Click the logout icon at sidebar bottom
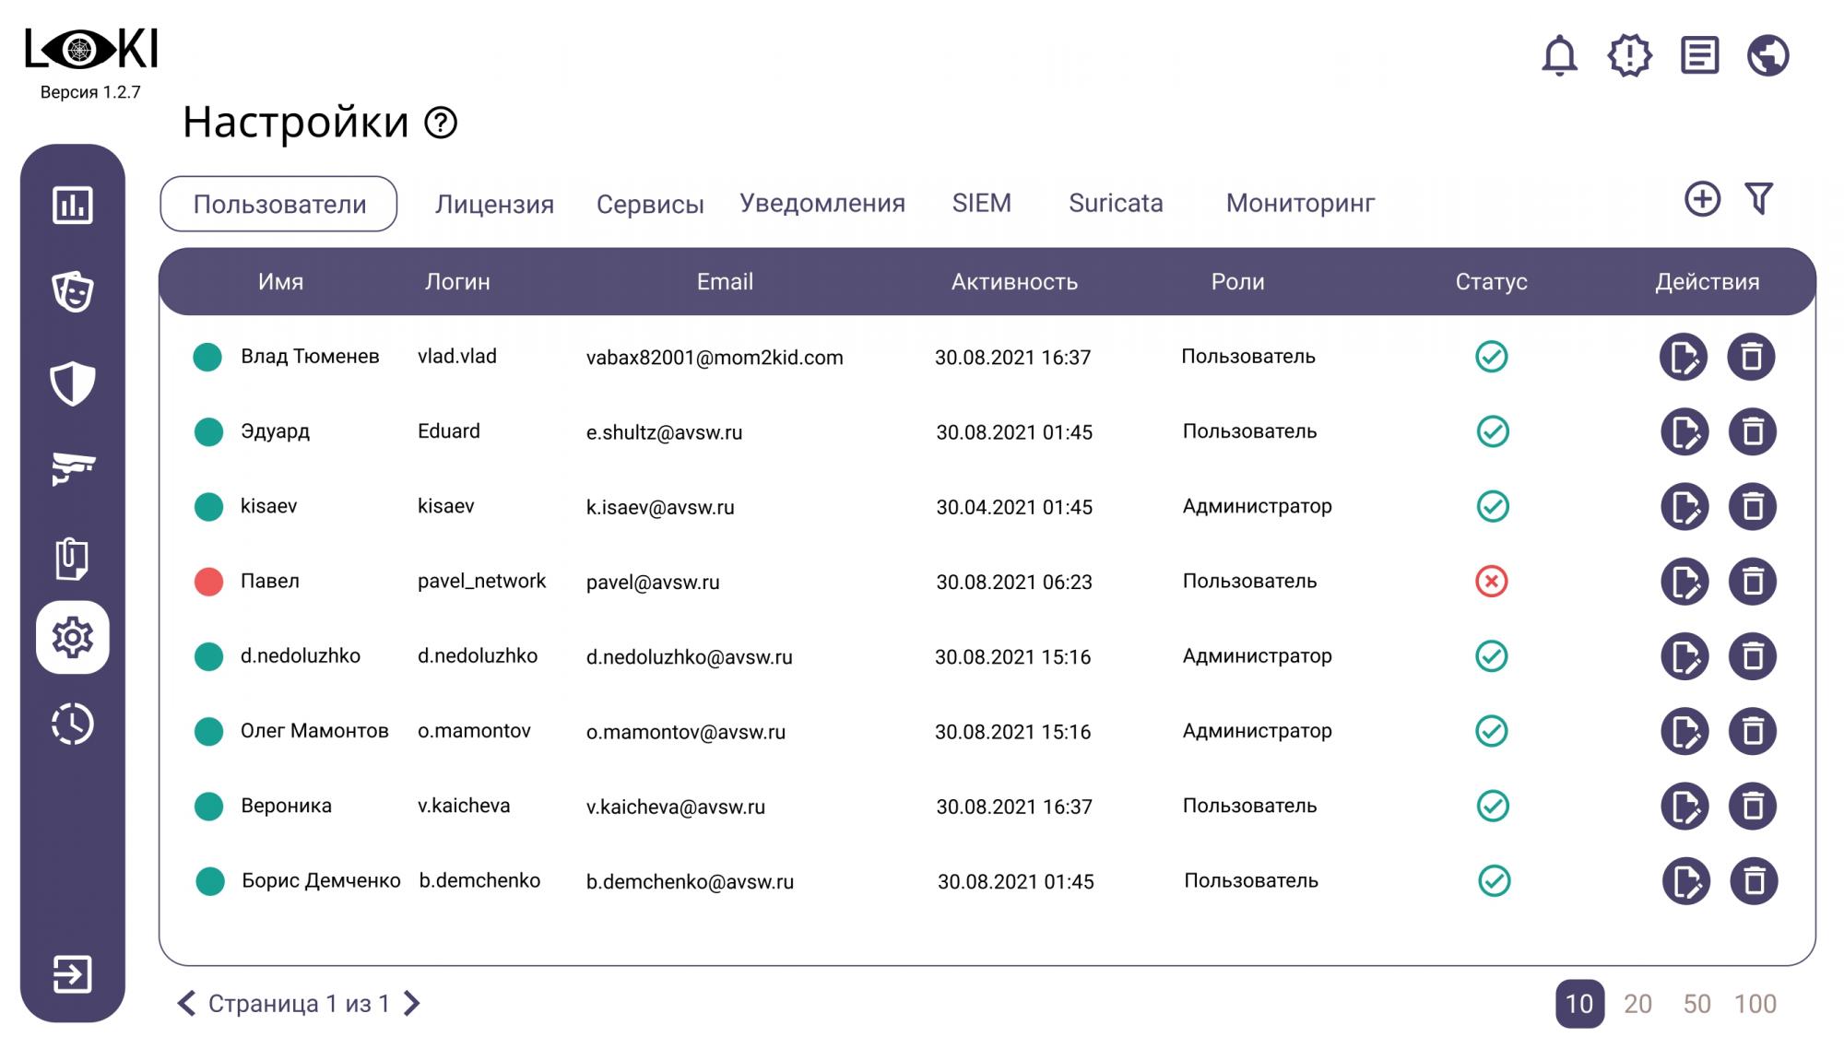Image resolution: width=1844 pixels, height=1037 pixels. [72, 973]
